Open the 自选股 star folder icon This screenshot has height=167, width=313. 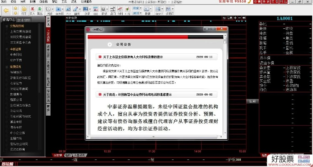tap(58, 9)
